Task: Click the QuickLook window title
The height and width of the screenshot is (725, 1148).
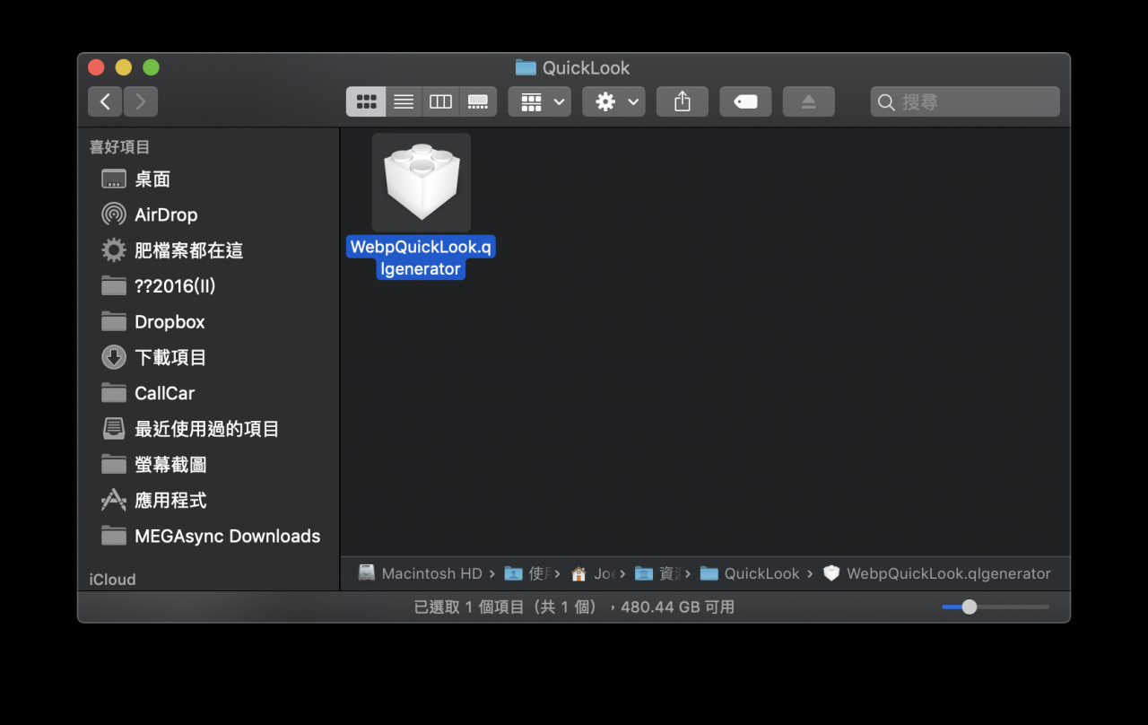Action: [x=586, y=68]
